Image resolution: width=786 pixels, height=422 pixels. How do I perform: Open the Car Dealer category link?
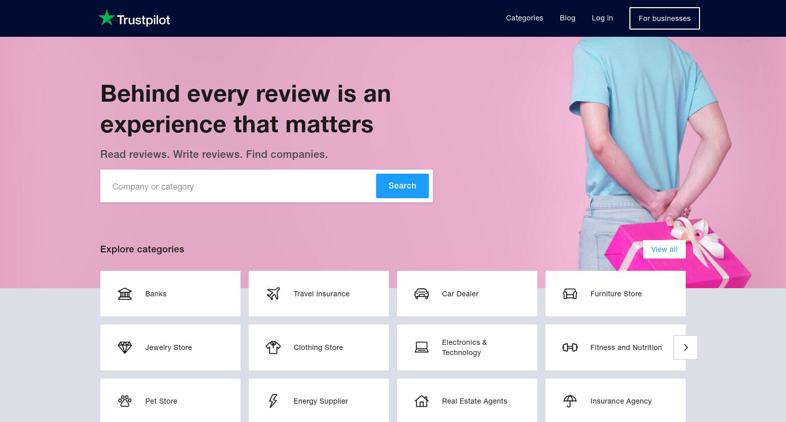tap(467, 294)
